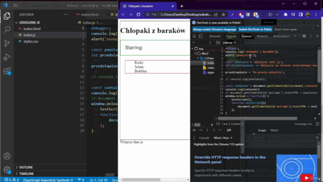Open the Chrome tab search dropdown

coord(283,4)
